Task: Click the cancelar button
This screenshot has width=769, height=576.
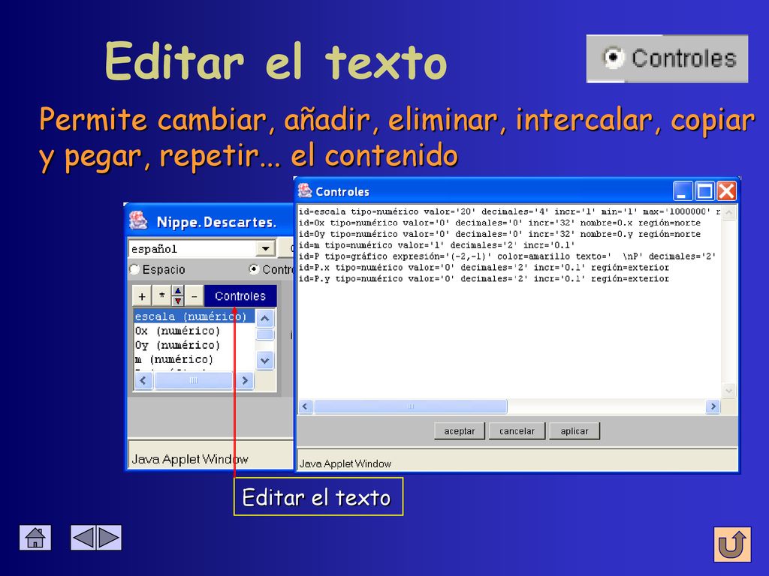Action: coord(517,431)
